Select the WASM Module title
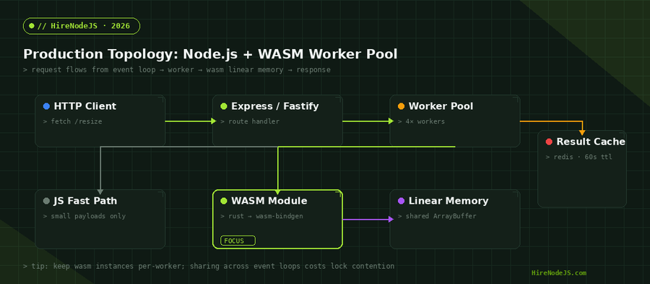Image resolution: width=650 pixels, height=284 pixels. pos(269,201)
